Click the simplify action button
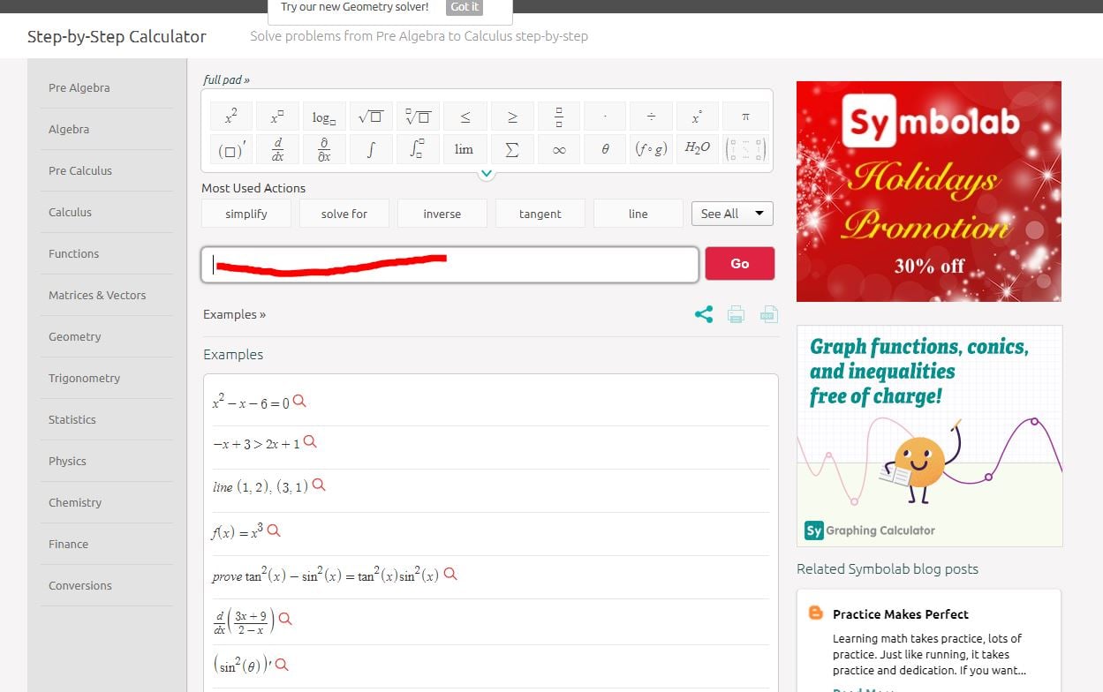1103x692 pixels. tap(246, 214)
